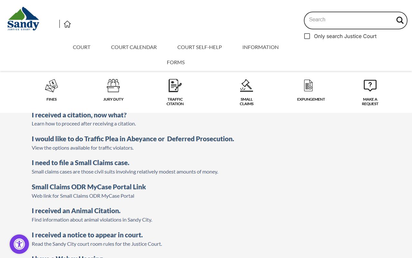Open the Court Calendar menu item

(x=134, y=47)
